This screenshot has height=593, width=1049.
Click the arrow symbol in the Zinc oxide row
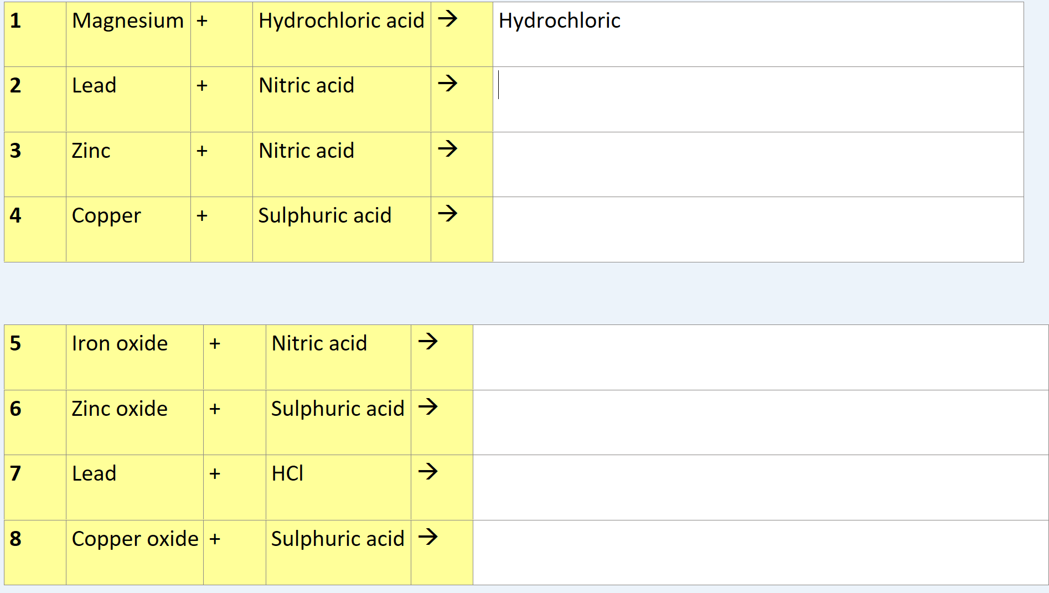(428, 407)
